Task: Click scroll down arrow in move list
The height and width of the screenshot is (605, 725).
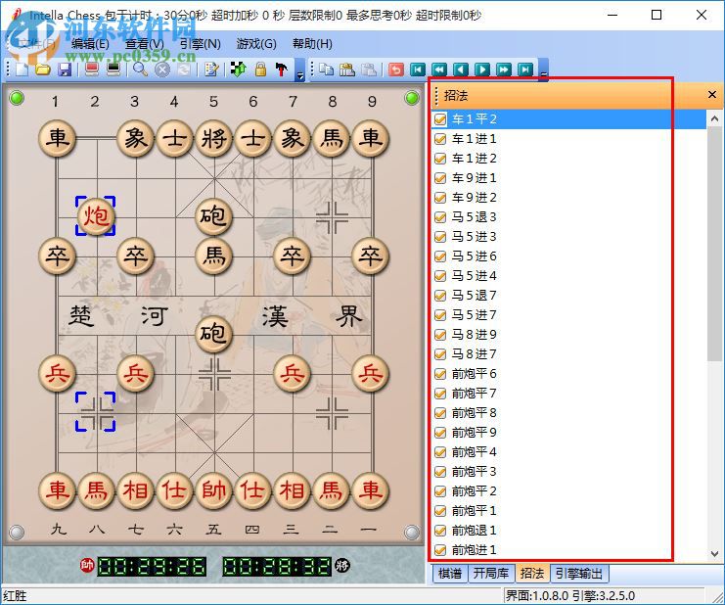Action: click(714, 553)
